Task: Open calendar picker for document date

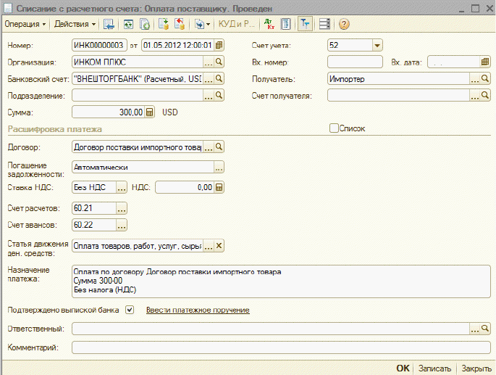Action: point(219,45)
